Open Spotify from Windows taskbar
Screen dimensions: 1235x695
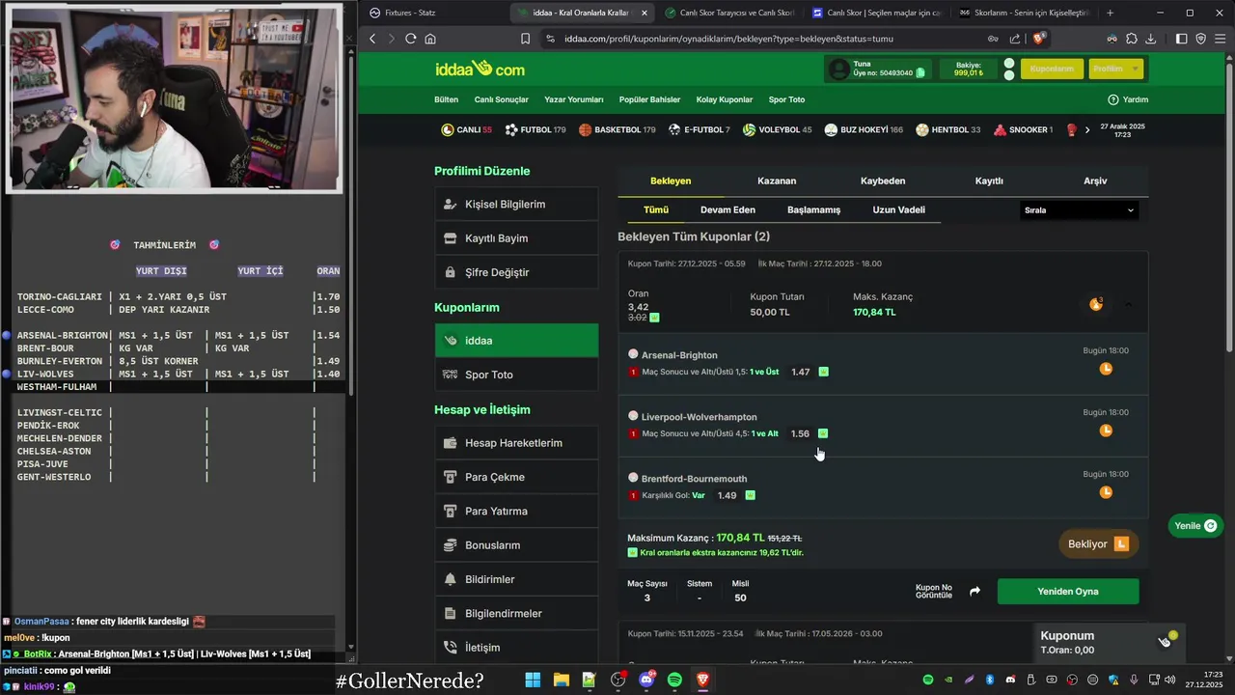pos(674,680)
